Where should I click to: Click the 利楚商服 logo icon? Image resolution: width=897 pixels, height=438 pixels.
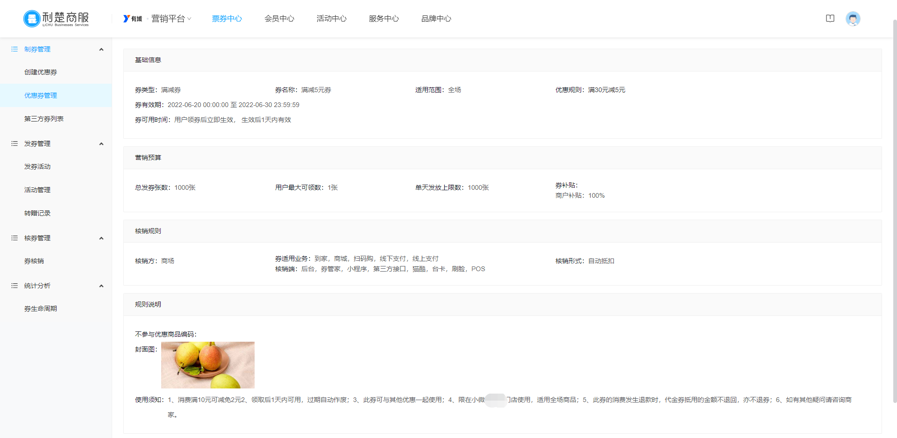tap(32, 19)
